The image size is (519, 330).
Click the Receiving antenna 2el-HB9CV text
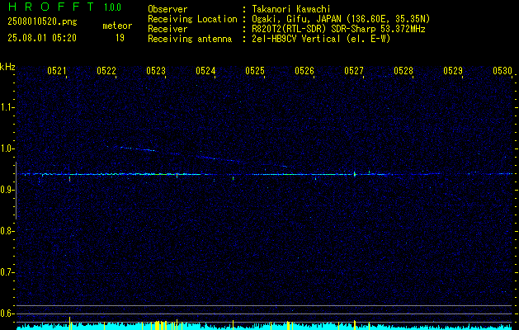tap(321, 39)
